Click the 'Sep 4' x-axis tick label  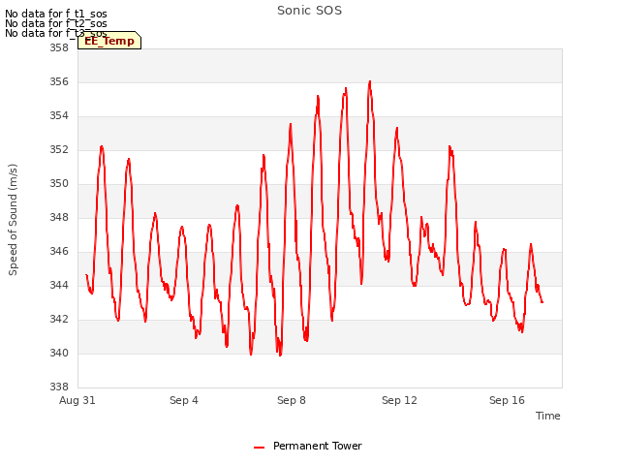pyautogui.click(x=184, y=400)
